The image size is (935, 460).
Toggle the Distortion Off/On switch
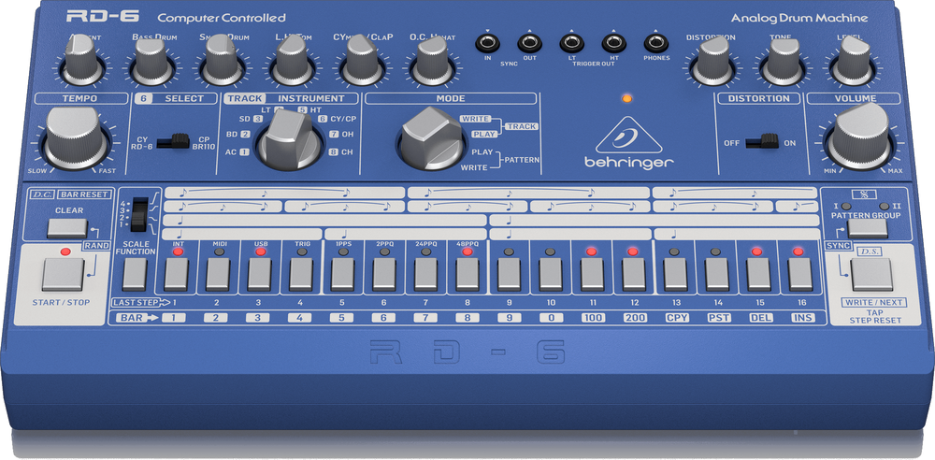pyautogui.click(x=769, y=141)
